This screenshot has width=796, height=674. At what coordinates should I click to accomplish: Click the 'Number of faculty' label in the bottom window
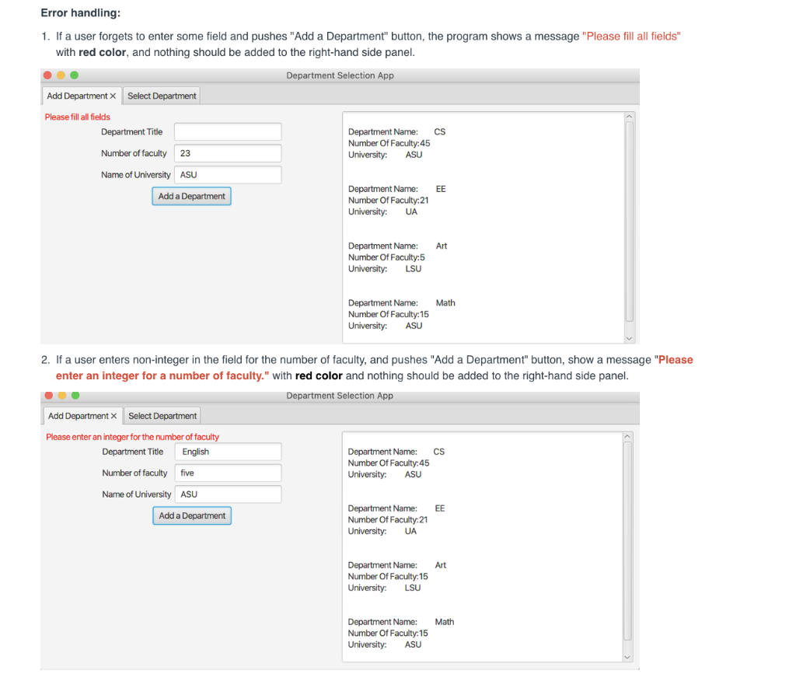(x=134, y=473)
